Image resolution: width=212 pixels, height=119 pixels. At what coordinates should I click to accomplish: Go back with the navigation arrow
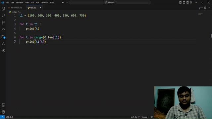point(63,2)
